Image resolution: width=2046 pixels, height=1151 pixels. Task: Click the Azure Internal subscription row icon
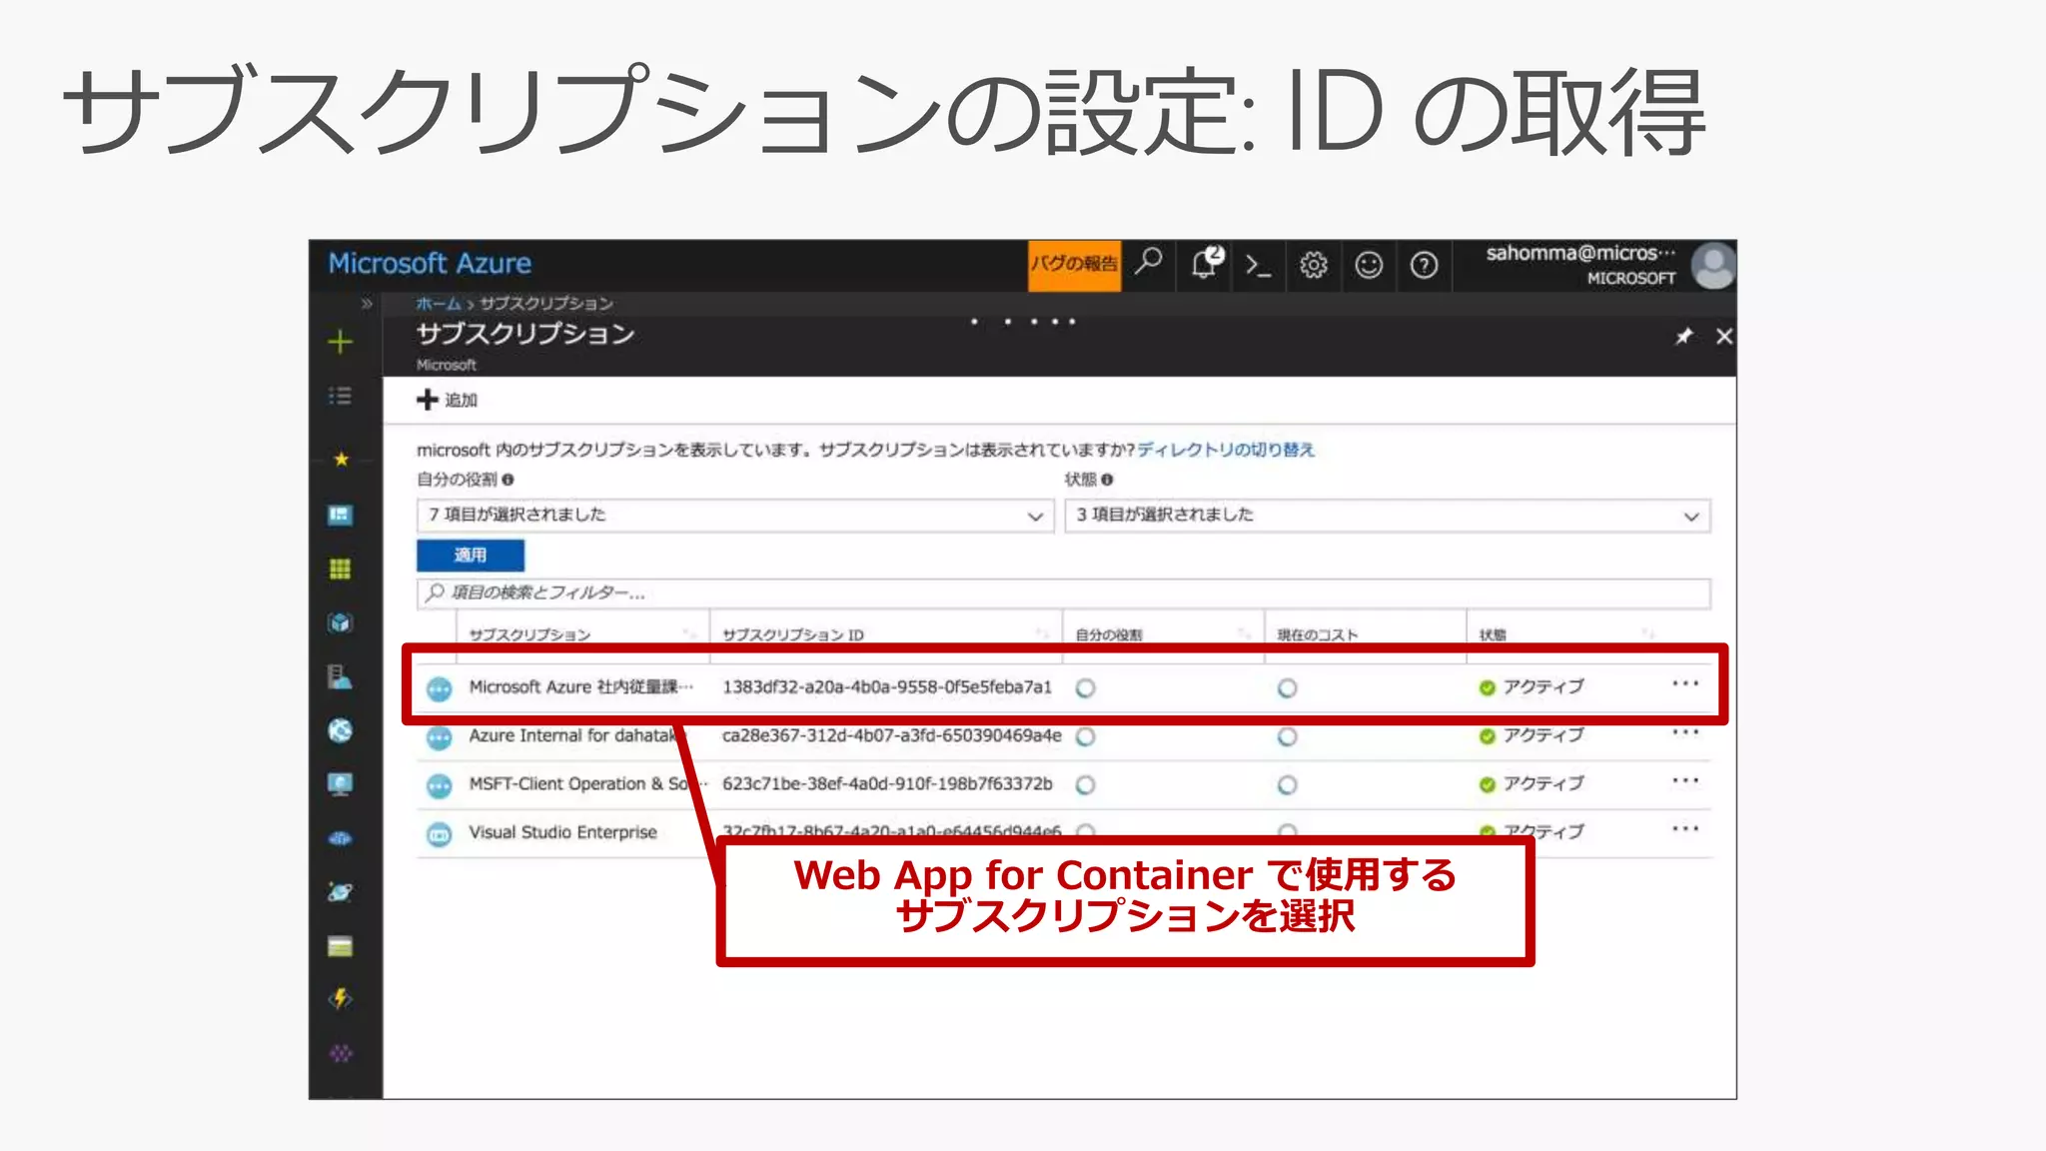click(440, 737)
